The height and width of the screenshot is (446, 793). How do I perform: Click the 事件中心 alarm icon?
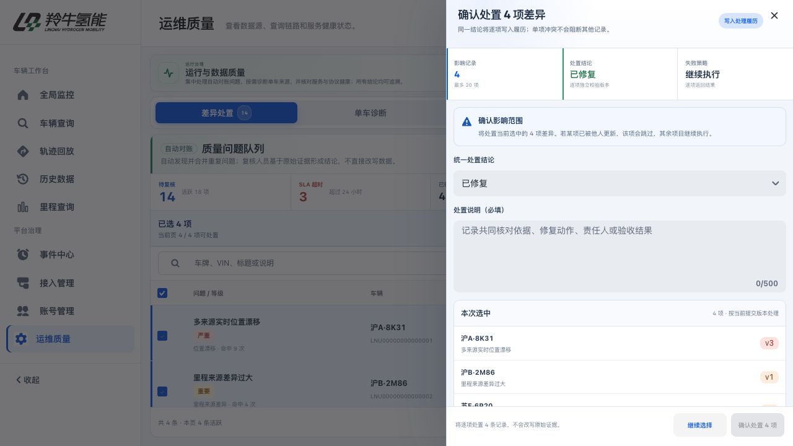(x=23, y=255)
